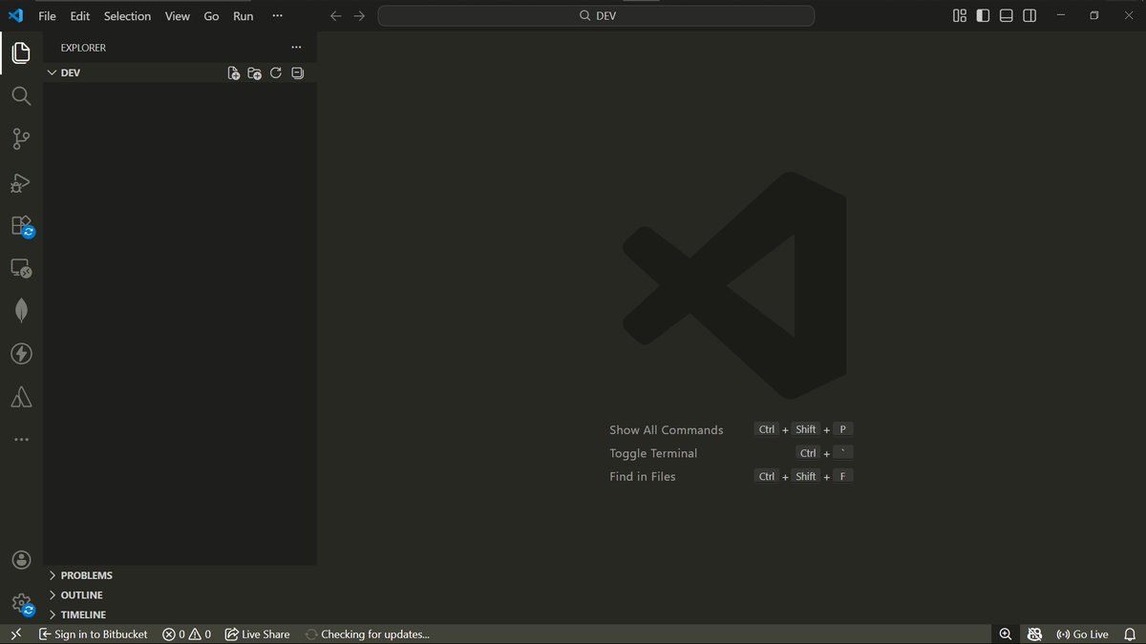Screen dimensions: 1146x644
Task: Open the Extensions view
Action: point(21,226)
